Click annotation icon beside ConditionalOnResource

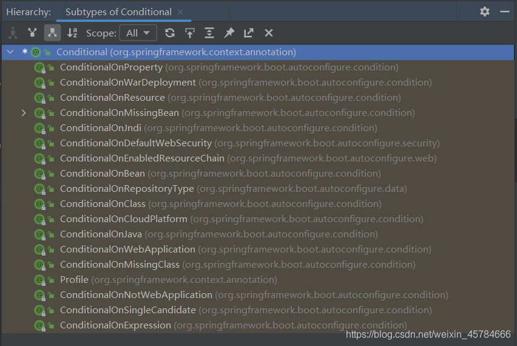coord(39,98)
